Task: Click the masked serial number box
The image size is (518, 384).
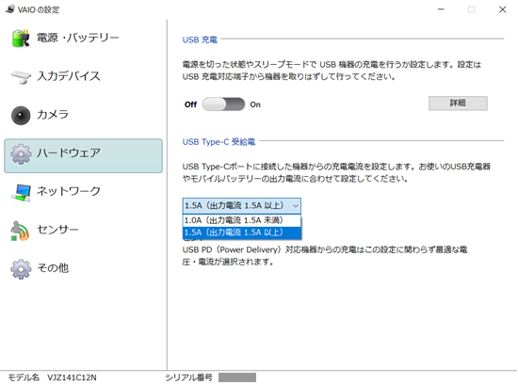Action: (x=237, y=377)
